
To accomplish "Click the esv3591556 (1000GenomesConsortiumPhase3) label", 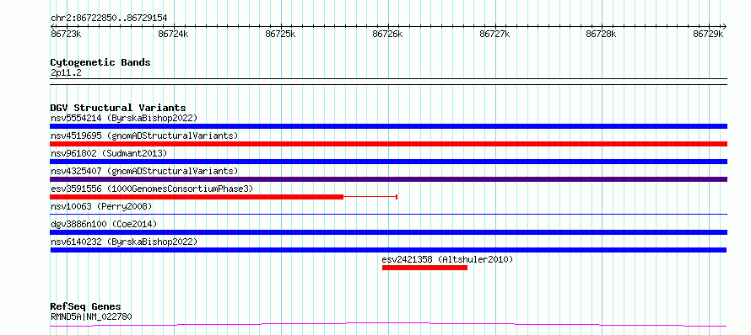I will (x=152, y=189).
